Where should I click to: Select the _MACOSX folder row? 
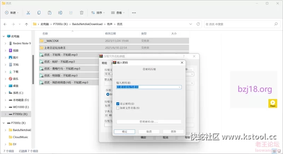pos(114,41)
